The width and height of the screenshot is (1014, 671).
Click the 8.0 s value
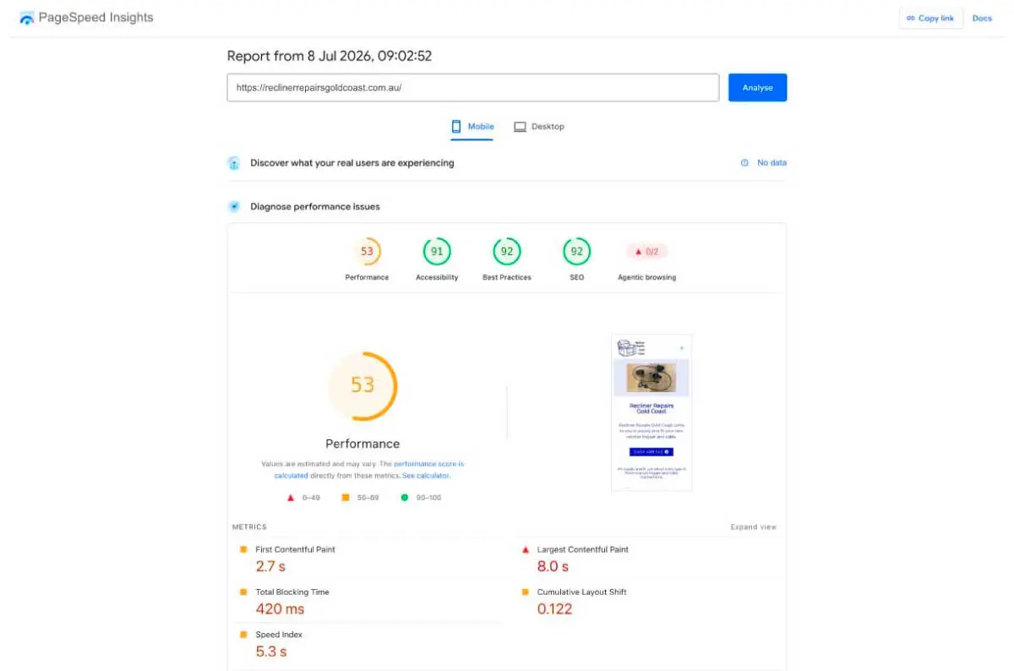click(x=553, y=566)
